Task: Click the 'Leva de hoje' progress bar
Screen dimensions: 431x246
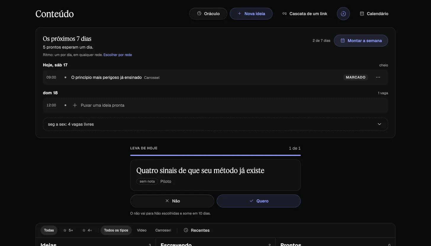Action: point(215,155)
